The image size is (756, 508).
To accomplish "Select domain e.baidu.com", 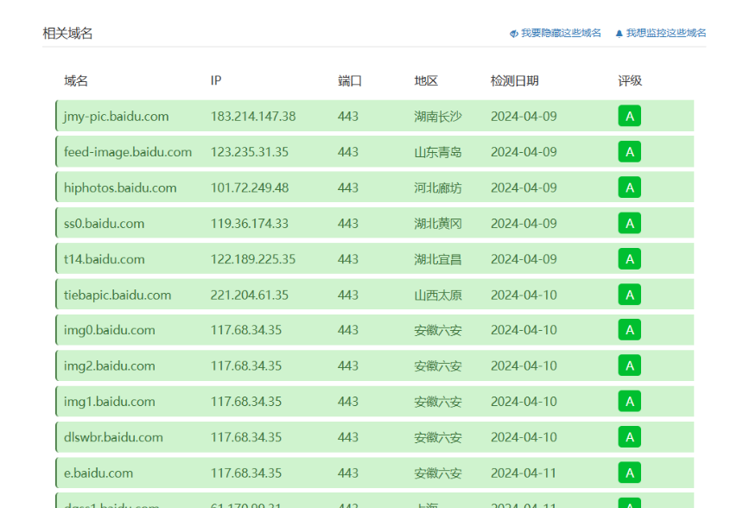I will pyautogui.click(x=98, y=473).
